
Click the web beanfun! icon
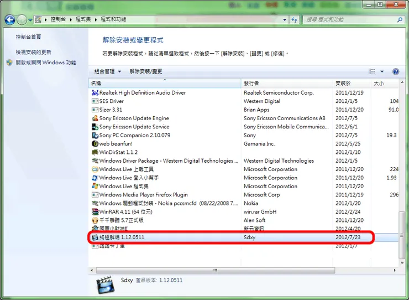tap(95, 143)
